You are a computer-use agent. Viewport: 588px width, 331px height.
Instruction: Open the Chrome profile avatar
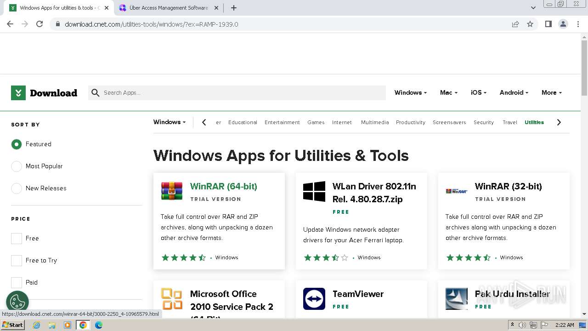[x=563, y=24]
